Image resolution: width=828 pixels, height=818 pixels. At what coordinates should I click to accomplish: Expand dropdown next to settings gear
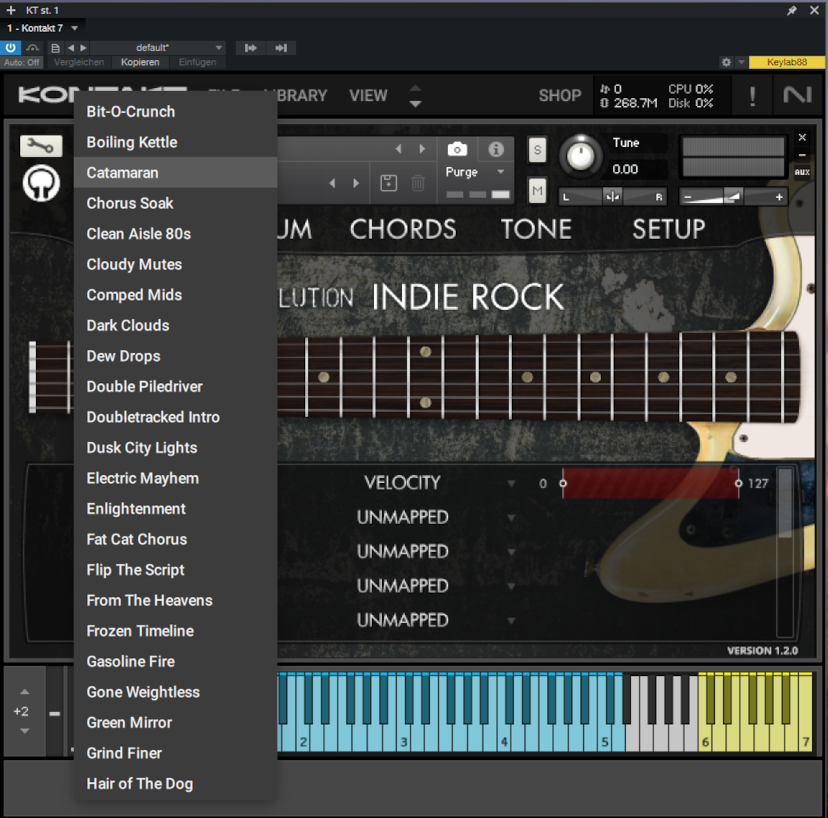point(741,62)
